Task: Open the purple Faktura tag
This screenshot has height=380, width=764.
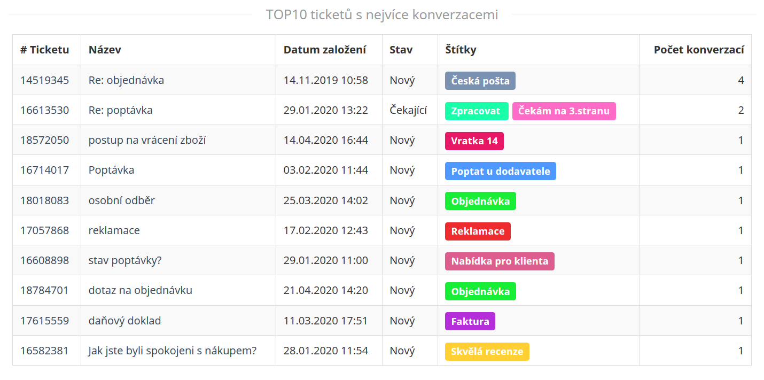Action: coord(470,321)
